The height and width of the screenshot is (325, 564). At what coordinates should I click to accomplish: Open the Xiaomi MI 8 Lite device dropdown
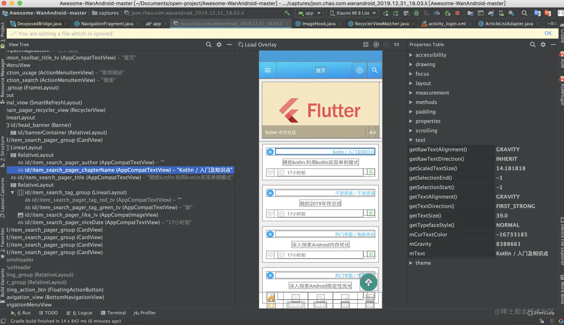(x=352, y=13)
